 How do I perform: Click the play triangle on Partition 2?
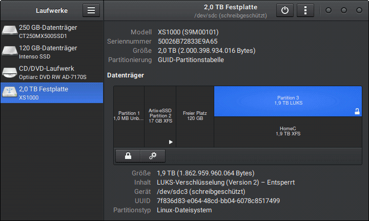[x=171, y=142]
